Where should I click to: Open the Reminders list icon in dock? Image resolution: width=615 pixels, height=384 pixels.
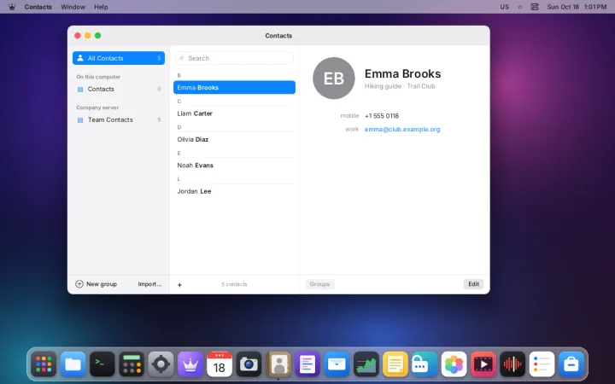[x=542, y=364]
